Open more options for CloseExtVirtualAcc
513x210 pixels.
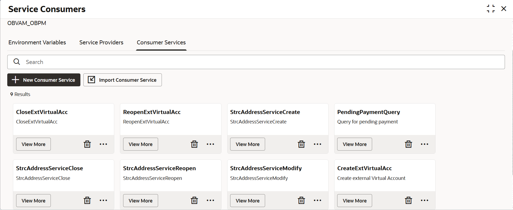103,144
